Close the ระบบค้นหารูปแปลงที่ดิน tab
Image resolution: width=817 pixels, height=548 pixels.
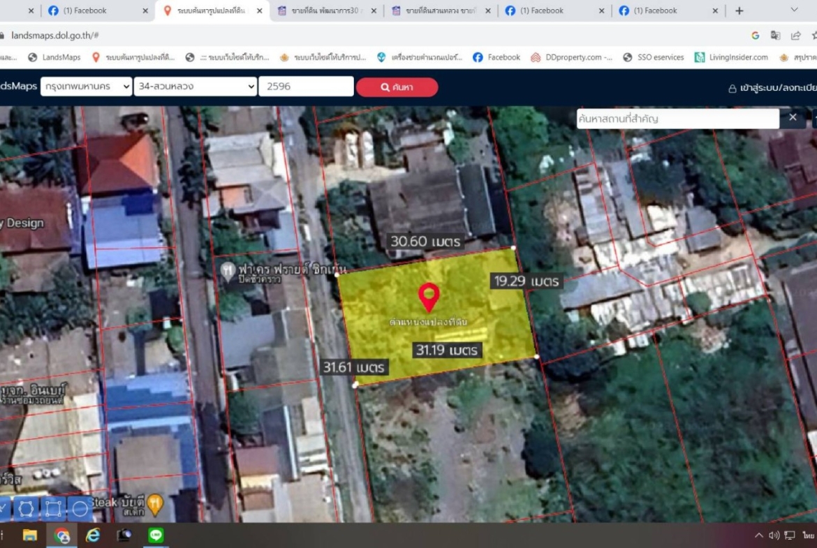[260, 10]
